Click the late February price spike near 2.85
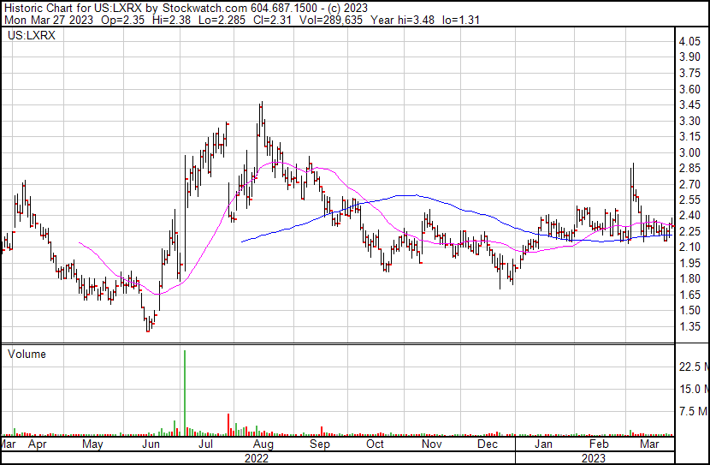Viewport: 710px width, 465px height. pos(632,167)
